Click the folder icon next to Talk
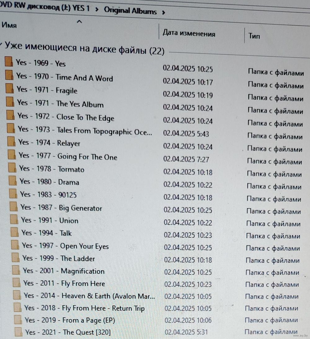Image resolution: width=310 pixels, height=339 pixels. point(15,232)
